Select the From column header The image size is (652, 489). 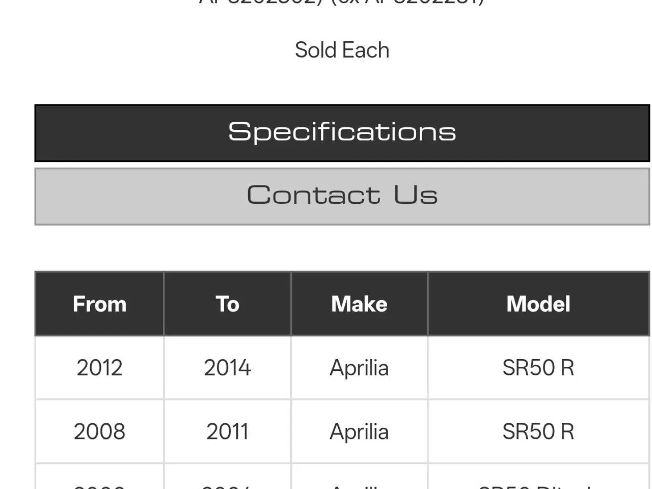[x=99, y=304]
